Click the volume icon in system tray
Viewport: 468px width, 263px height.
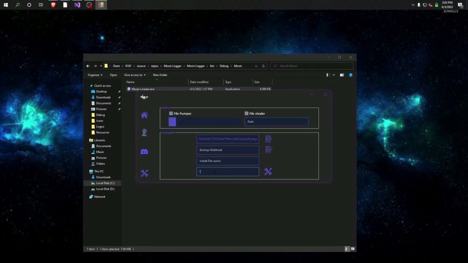(430, 5)
